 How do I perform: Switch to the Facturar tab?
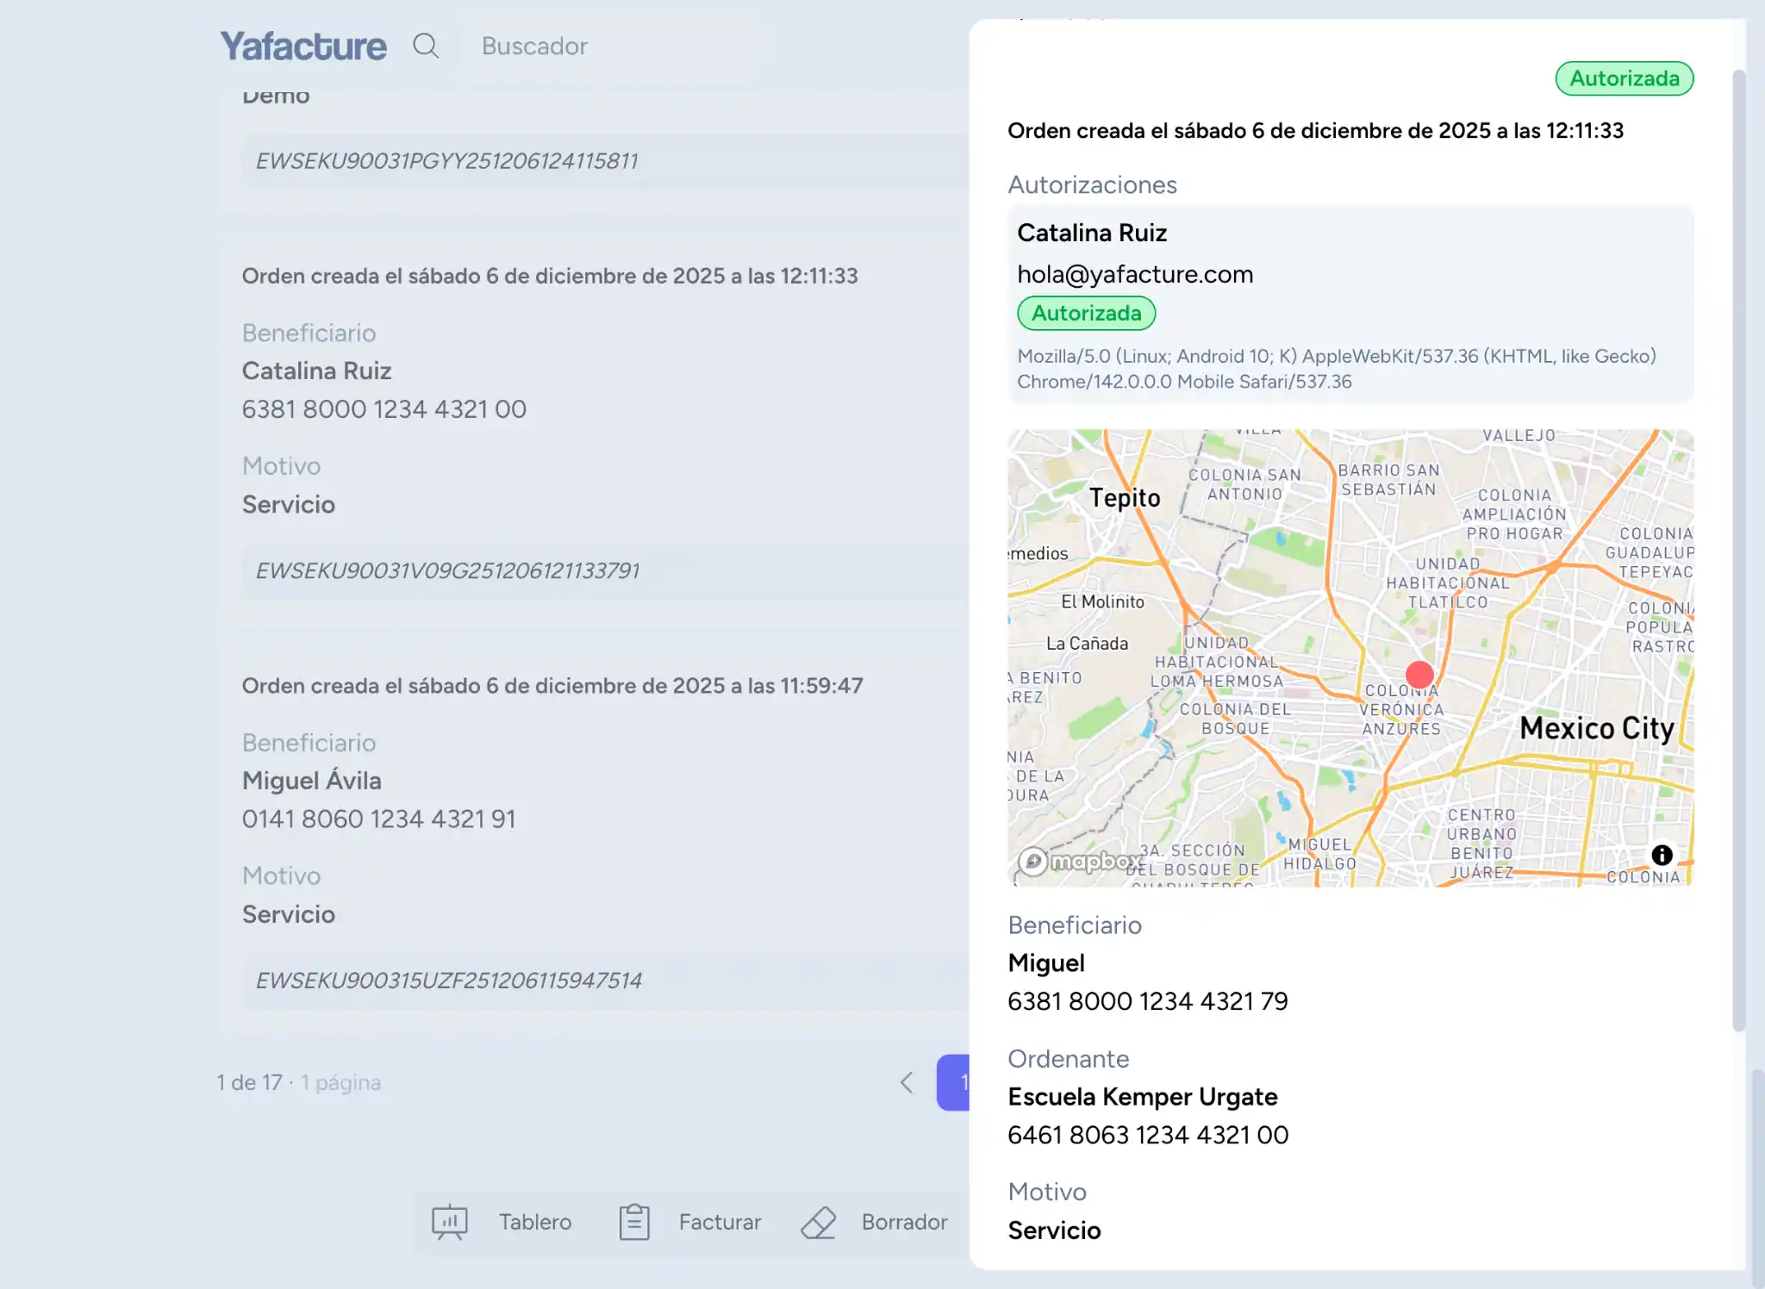tap(719, 1222)
